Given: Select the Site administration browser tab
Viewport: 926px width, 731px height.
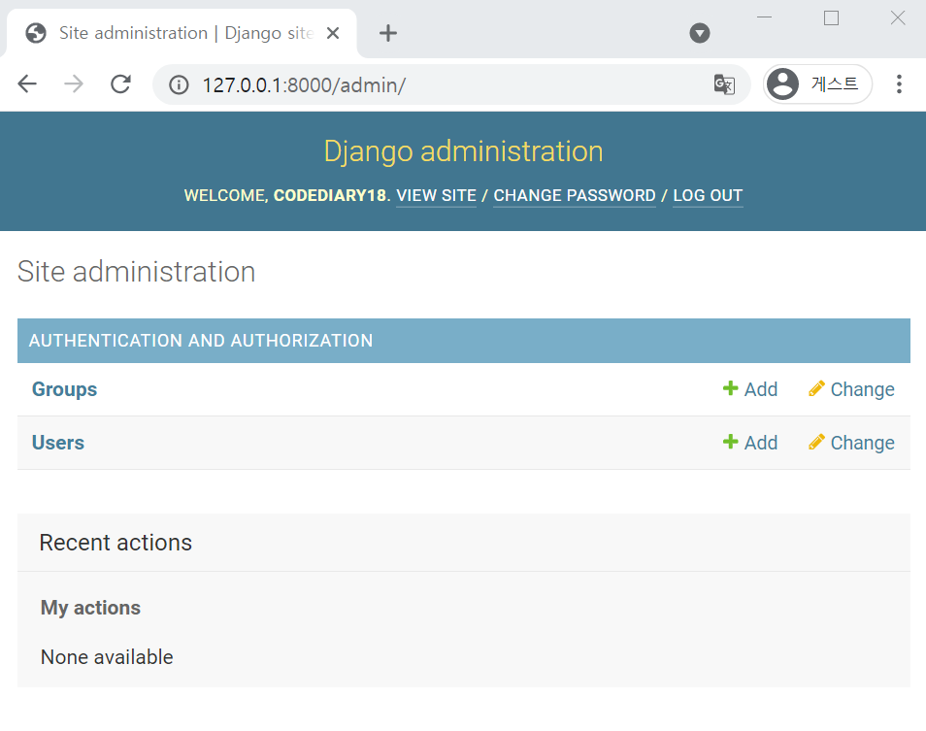Looking at the screenshot, I should pyautogui.click(x=182, y=33).
